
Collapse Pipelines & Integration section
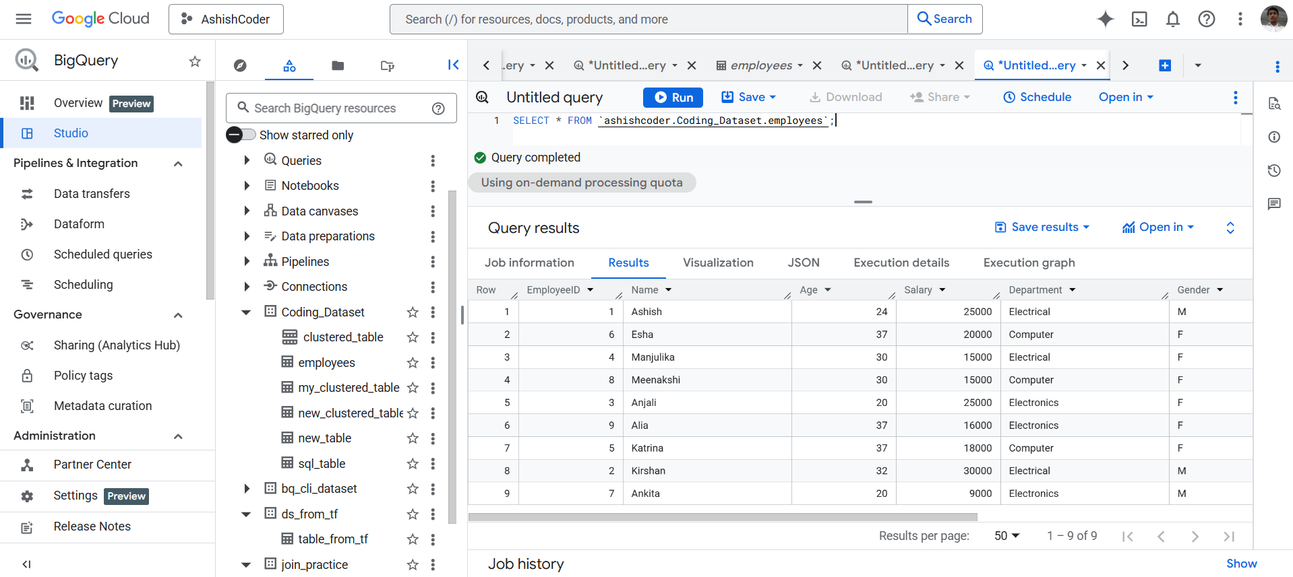tap(178, 164)
